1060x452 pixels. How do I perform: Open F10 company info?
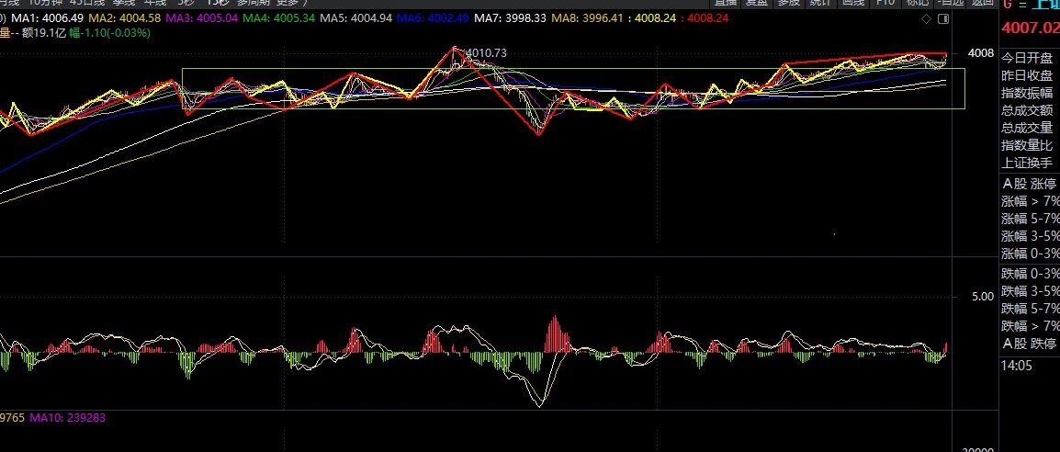(885, 3)
